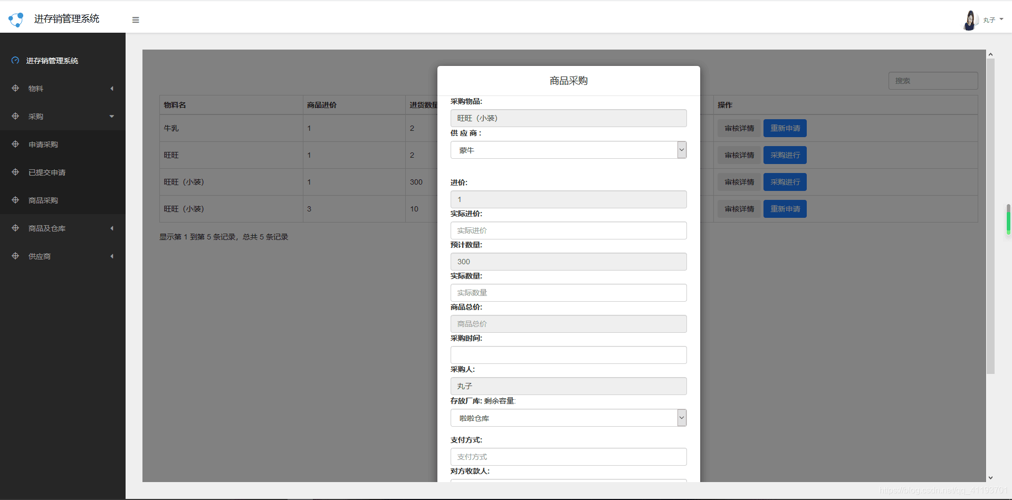Image resolution: width=1012 pixels, height=500 pixels.
Task: Expand the 供应商 menu arrow
Action: click(112, 256)
